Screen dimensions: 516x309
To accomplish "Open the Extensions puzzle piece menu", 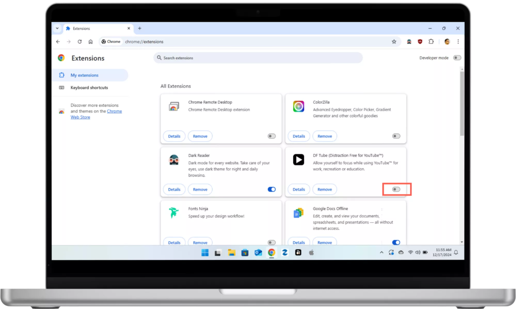I will (431, 42).
